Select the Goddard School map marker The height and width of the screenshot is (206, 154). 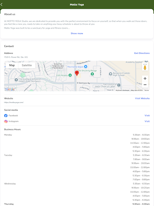pos(16,80)
